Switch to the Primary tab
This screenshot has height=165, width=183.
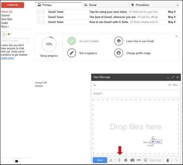59,5
